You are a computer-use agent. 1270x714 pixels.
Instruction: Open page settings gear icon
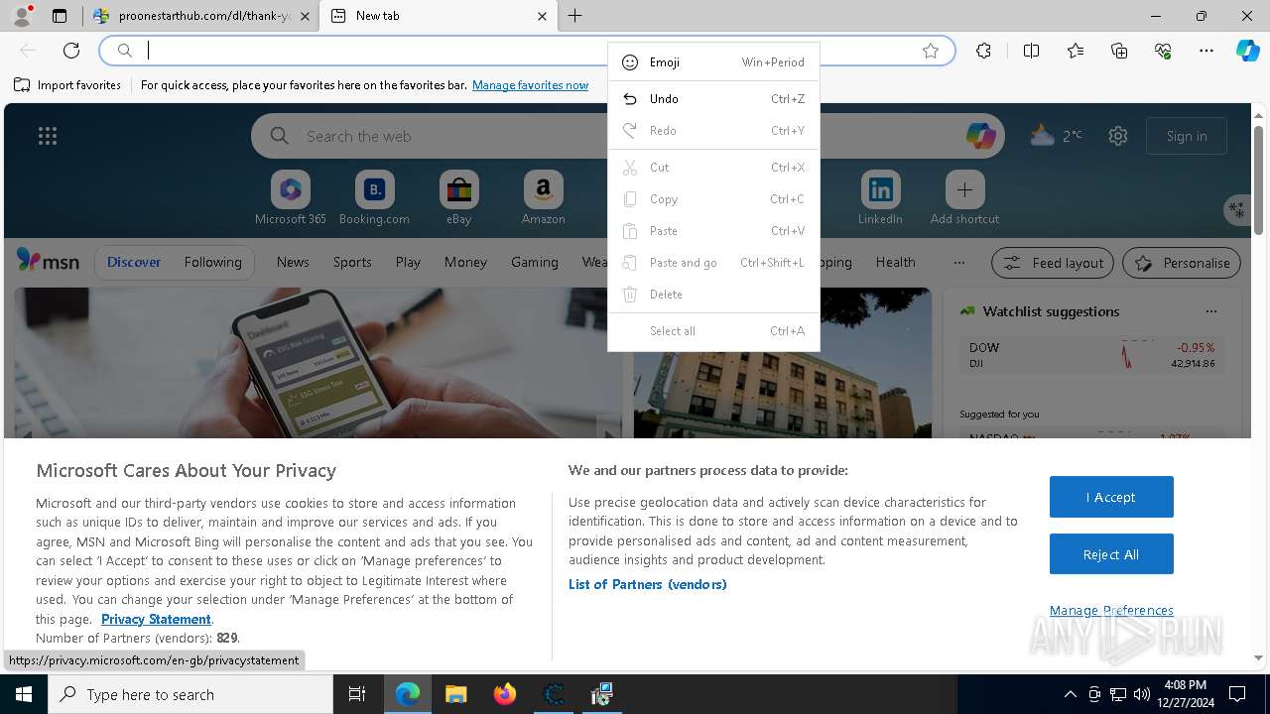click(1118, 136)
